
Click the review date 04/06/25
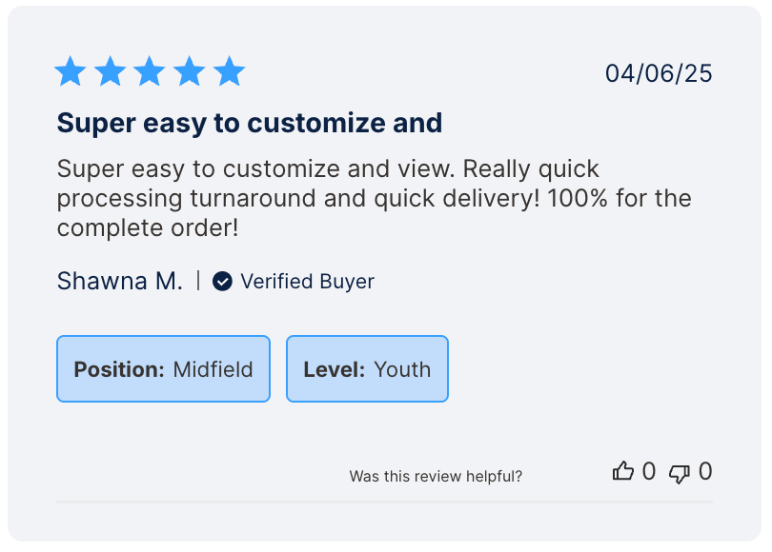[659, 73]
